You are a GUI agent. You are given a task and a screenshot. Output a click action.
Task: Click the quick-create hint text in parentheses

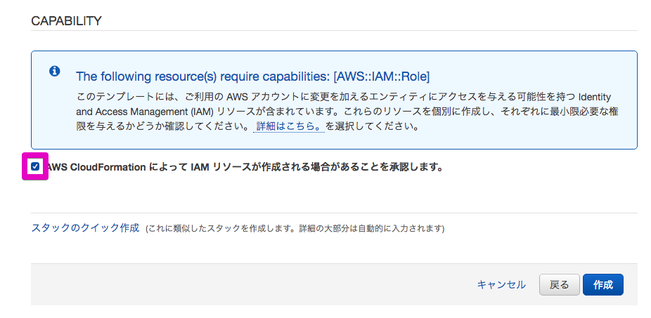pyautogui.click(x=295, y=229)
